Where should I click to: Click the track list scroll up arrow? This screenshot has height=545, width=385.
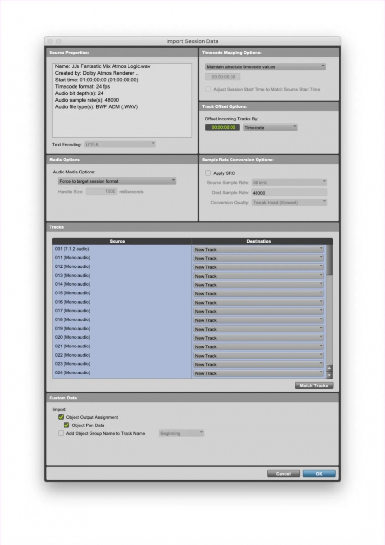[x=330, y=368]
